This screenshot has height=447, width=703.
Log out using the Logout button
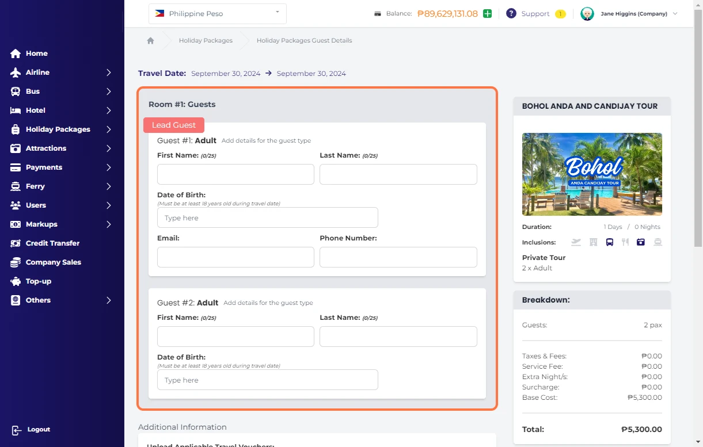(x=32, y=430)
